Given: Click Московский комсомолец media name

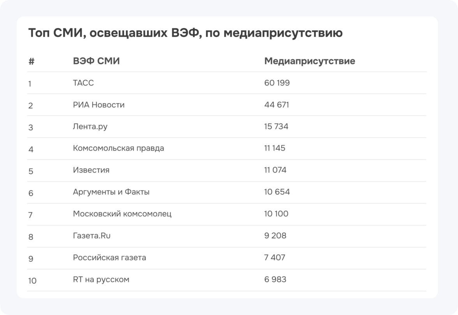Looking at the screenshot, I should 122,214.
